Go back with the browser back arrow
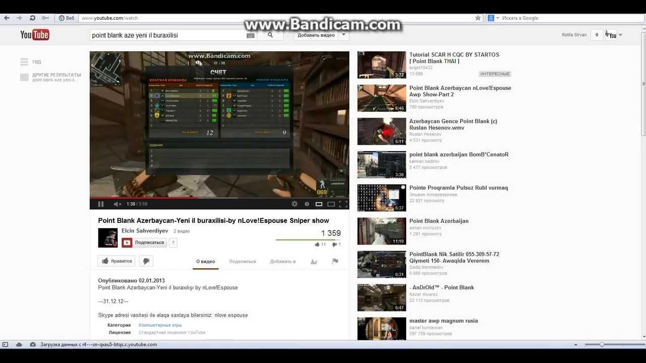This screenshot has width=646, height=363. pos(7,18)
